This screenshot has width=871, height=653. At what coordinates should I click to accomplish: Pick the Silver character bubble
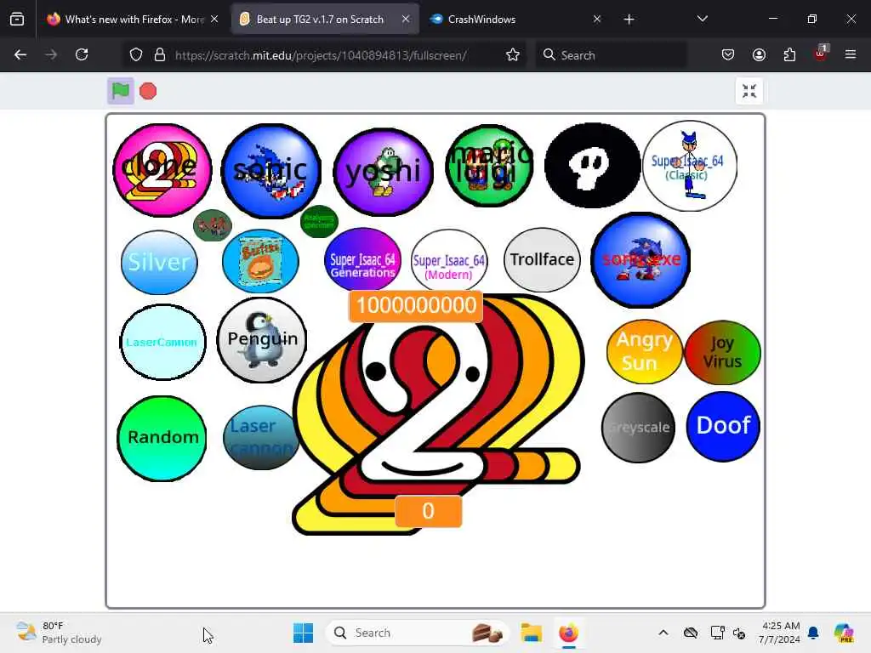[x=159, y=262]
